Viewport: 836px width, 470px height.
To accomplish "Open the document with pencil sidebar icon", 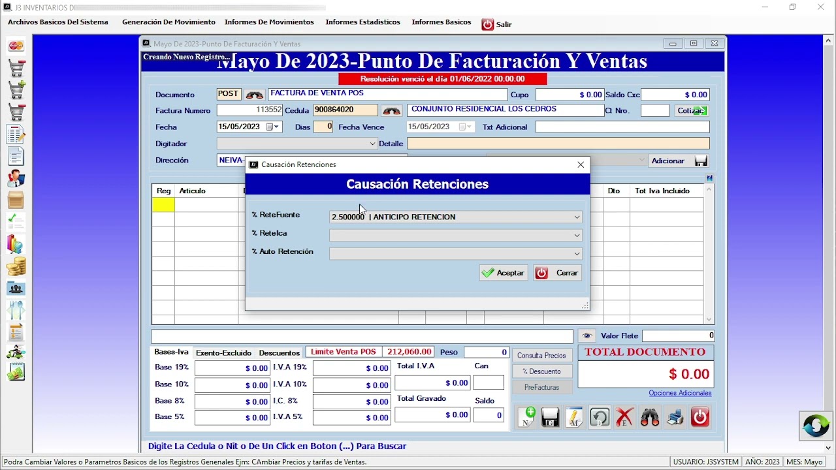I will point(16,134).
